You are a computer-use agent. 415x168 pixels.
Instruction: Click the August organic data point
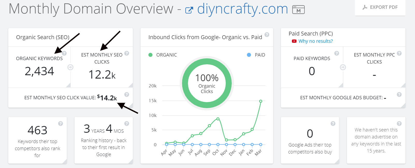tap(201, 134)
